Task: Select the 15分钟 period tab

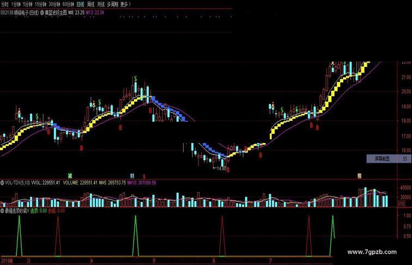Action: point(40,4)
